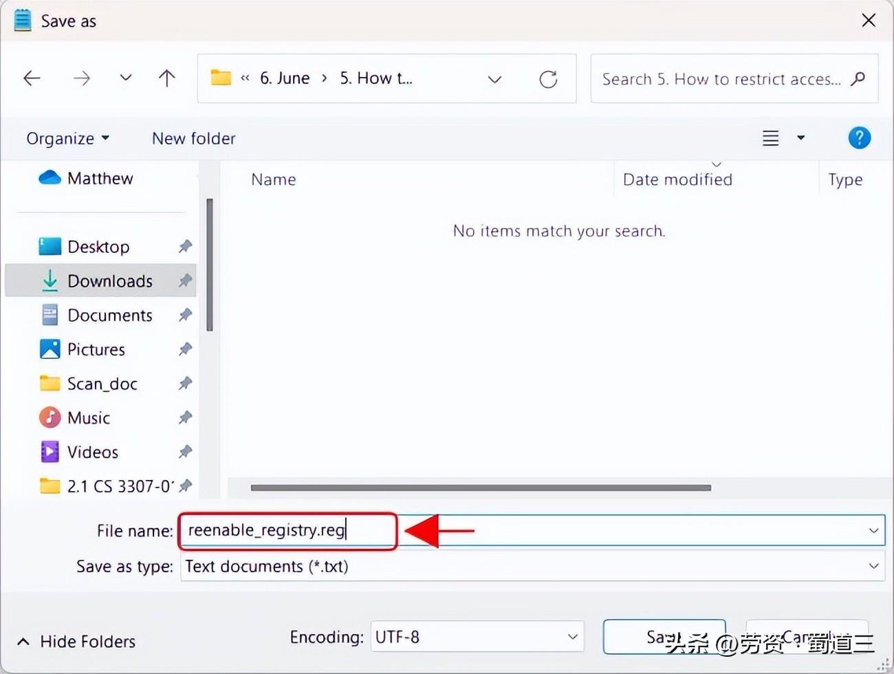Open help with the question mark icon
The height and width of the screenshot is (674, 894).
[x=859, y=138]
